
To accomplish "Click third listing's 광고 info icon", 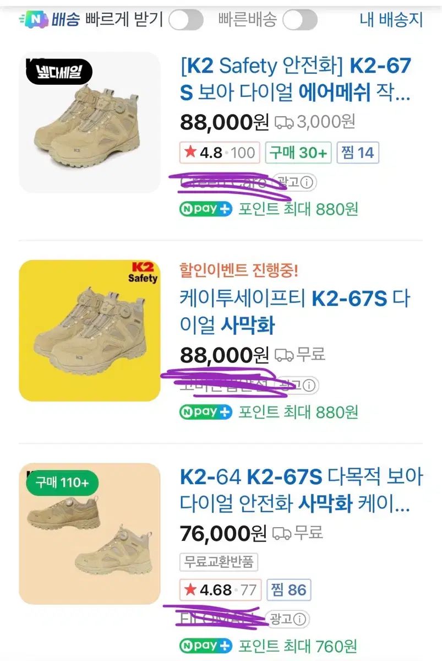I will click(301, 619).
